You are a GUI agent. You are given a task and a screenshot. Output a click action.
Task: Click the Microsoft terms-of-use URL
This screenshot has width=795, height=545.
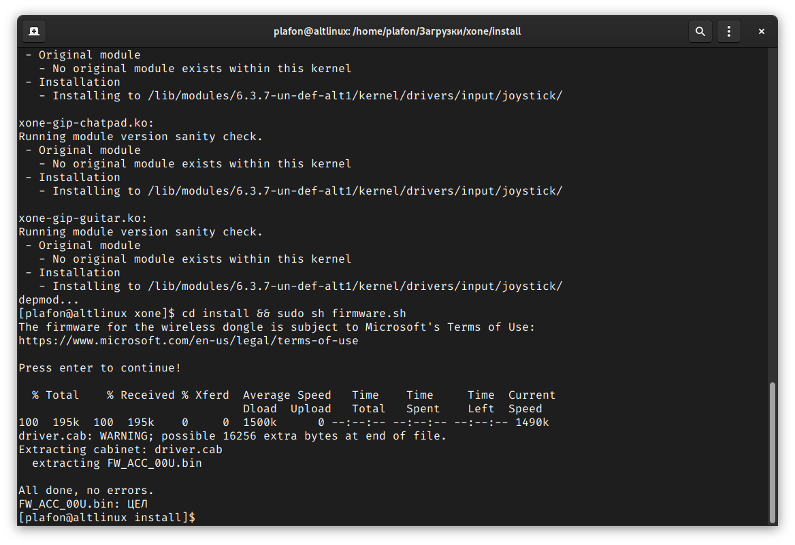[x=188, y=341]
